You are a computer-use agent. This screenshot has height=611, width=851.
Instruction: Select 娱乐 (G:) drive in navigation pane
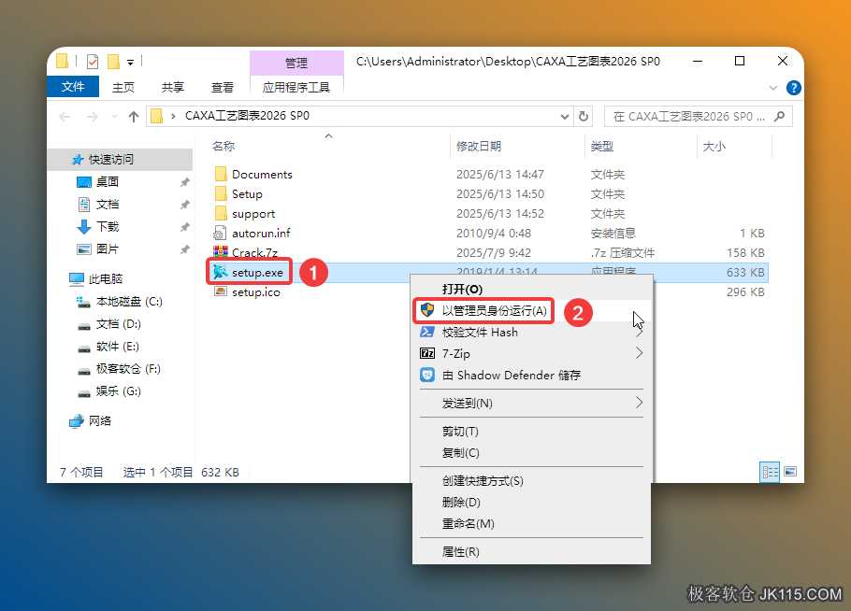(119, 391)
